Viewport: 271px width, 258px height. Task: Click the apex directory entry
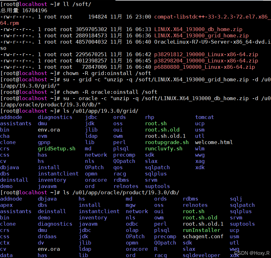[6, 205]
